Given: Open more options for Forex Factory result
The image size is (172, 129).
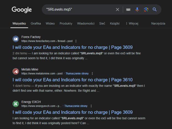Looking at the screenshot, I should tap(76, 41).
